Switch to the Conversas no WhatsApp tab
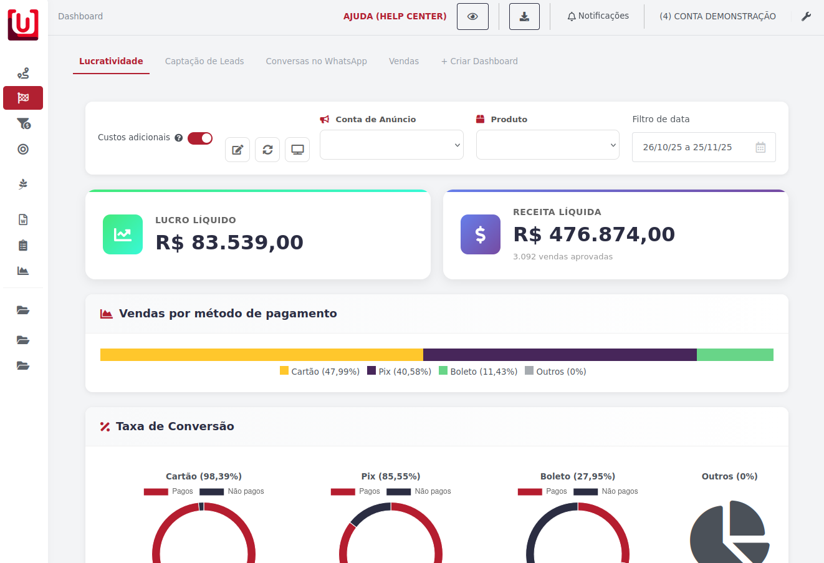824x563 pixels. (x=316, y=61)
